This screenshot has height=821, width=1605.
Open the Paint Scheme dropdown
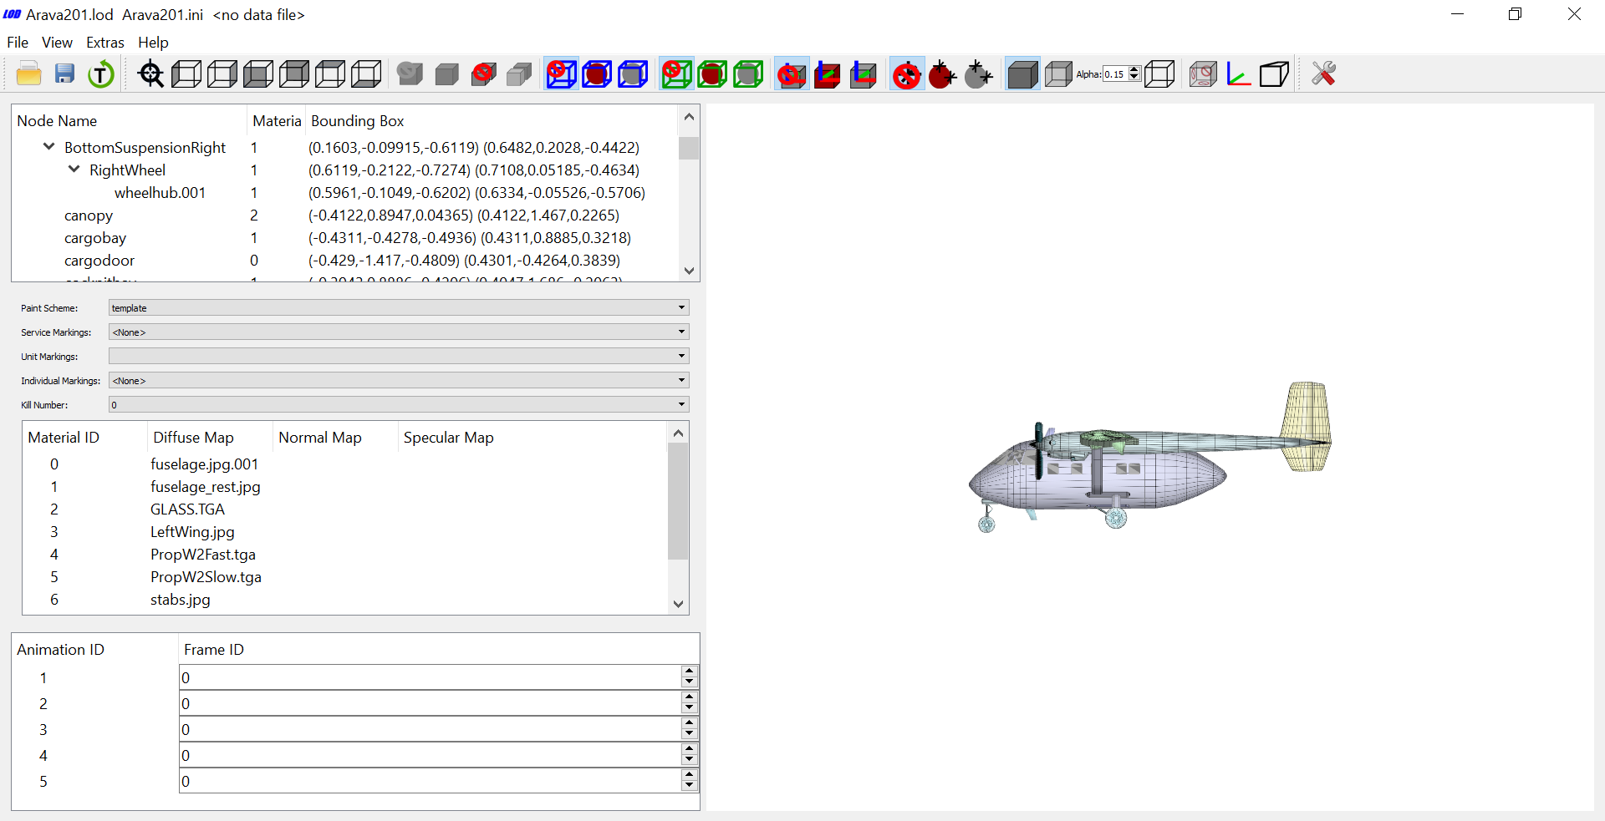pyautogui.click(x=399, y=308)
